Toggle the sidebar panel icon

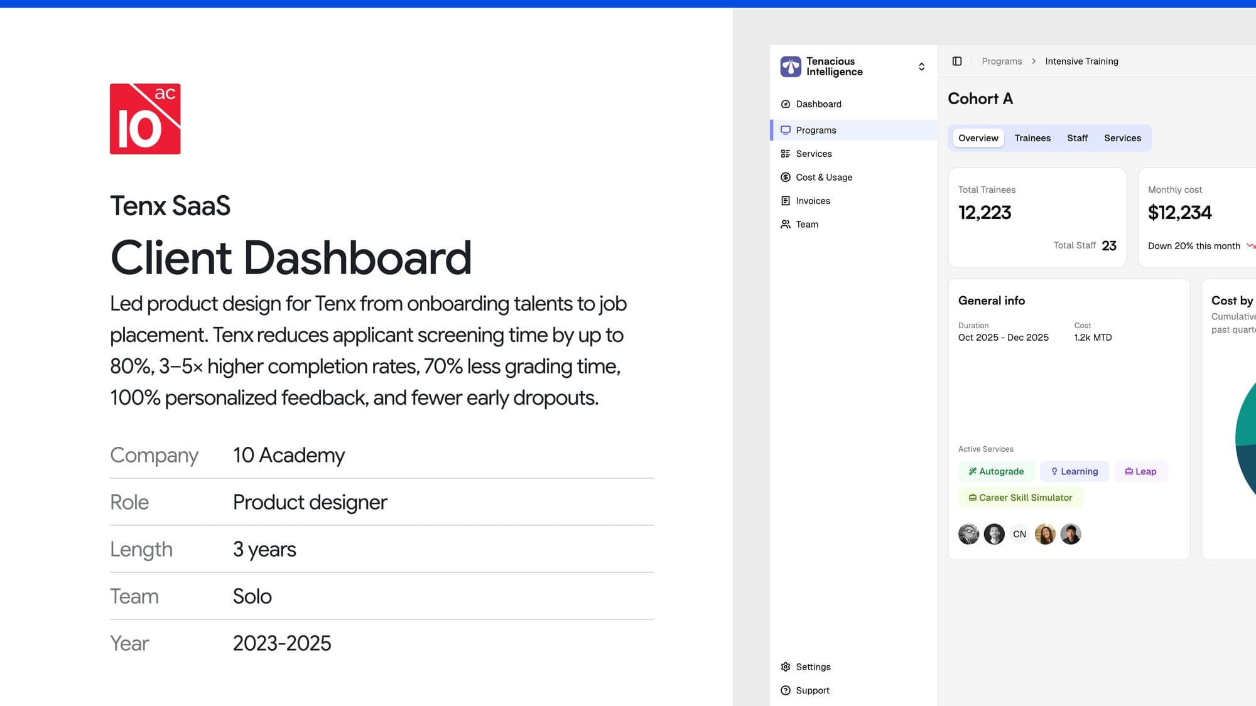957,62
